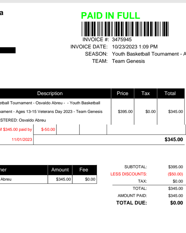Image resolution: width=186 pixels, height=233 pixels.
Task: Click the AMOUNT PAID value $345.00
Action: coord(175,196)
